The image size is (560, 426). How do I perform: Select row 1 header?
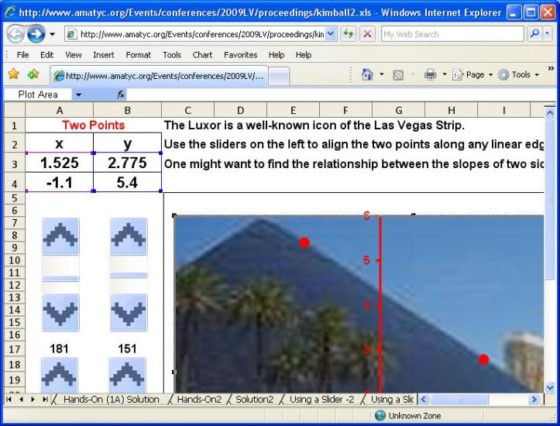click(14, 125)
